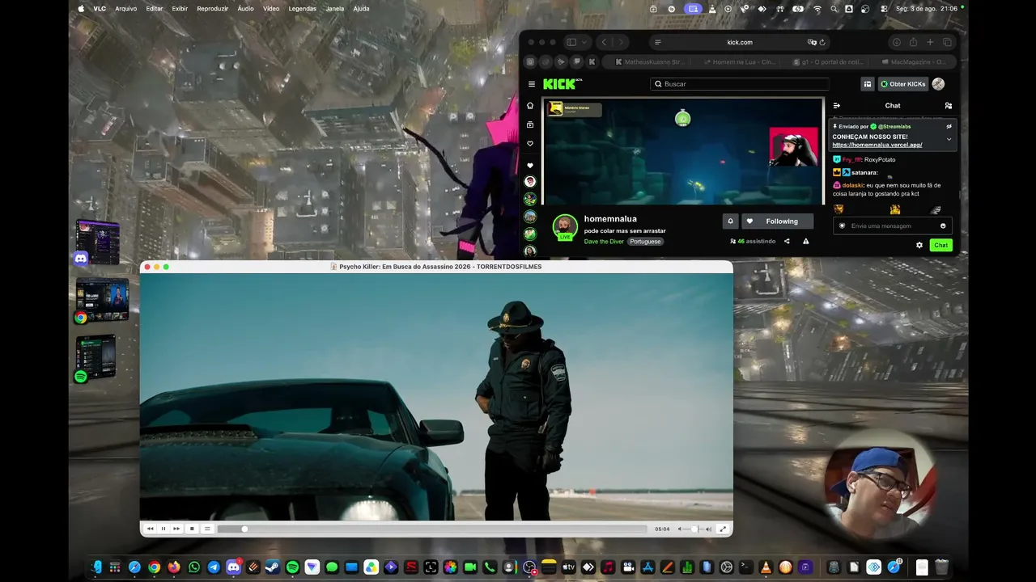The width and height of the screenshot is (1036, 582).
Task: Expand the pinned chat message chevron
Action: 949,139
